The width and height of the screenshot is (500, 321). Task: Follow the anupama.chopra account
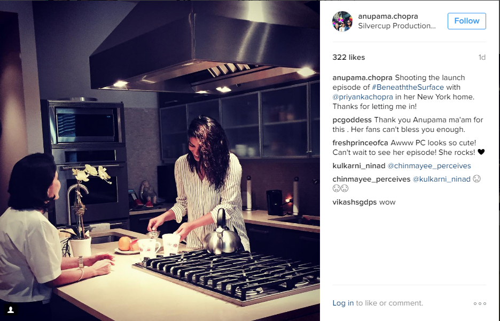click(466, 21)
